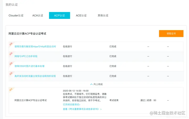189x119 pixels.
Task: Open the 其他认证 tab
Action: coord(103,15)
